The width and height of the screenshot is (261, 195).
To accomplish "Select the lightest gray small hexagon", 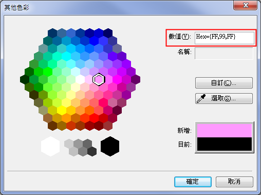I will (x=69, y=144).
